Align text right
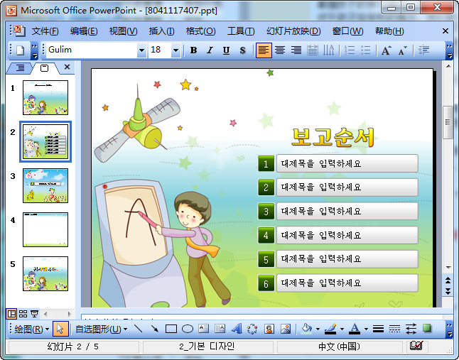459x360 pixels. point(296,50)
